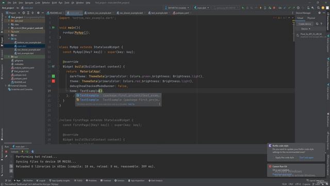Open the main.dart run configuration dropdown

[x=202, y=8]
